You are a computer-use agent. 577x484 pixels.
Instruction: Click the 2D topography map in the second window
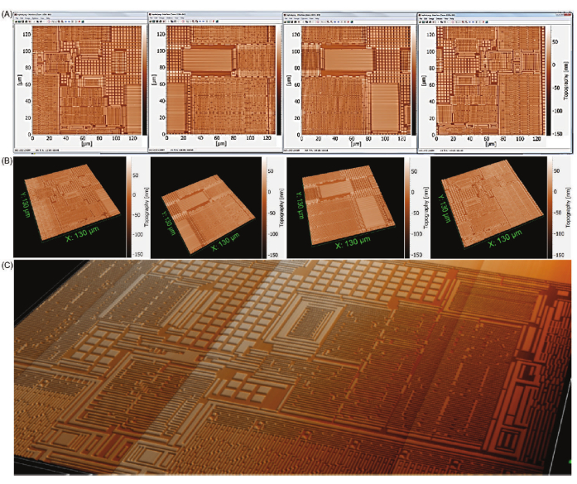click(x=221, y=79)
